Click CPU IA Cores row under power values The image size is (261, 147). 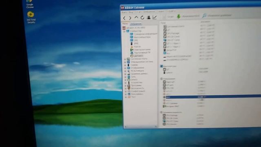click(172, 118)
